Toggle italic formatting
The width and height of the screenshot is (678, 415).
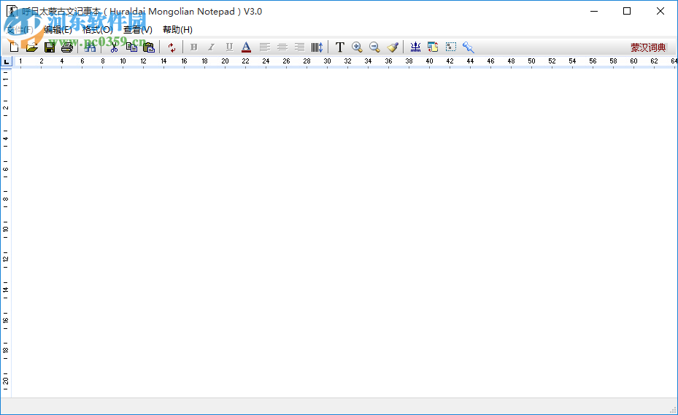click(211, 47)
